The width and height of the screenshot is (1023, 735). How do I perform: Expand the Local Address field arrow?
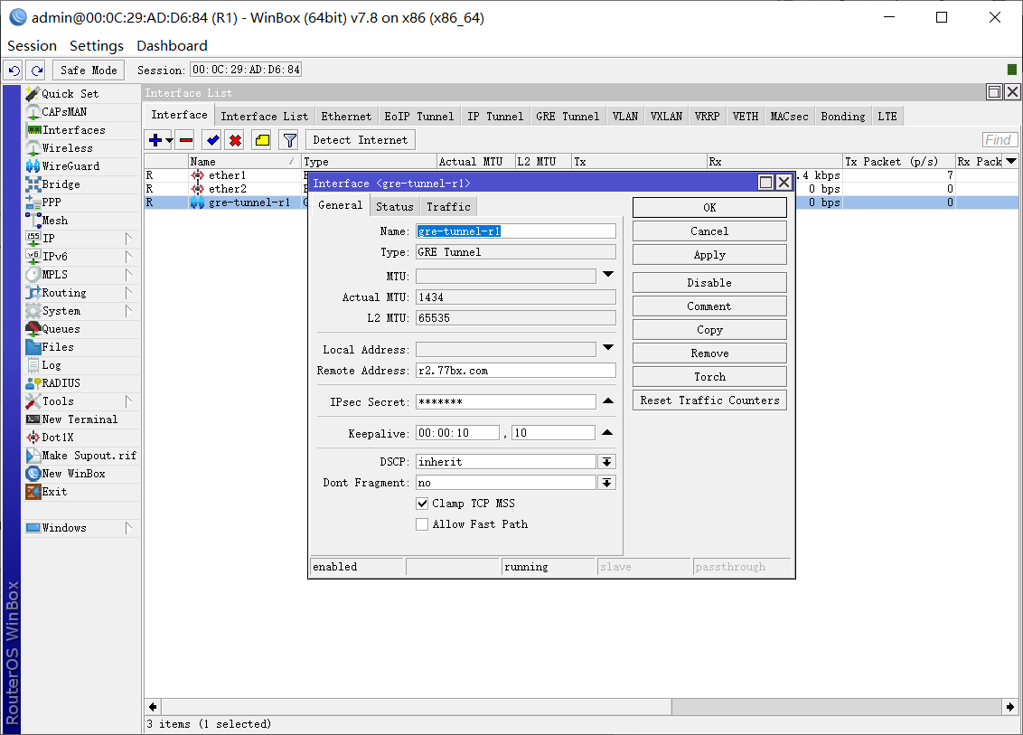[608, 348]
